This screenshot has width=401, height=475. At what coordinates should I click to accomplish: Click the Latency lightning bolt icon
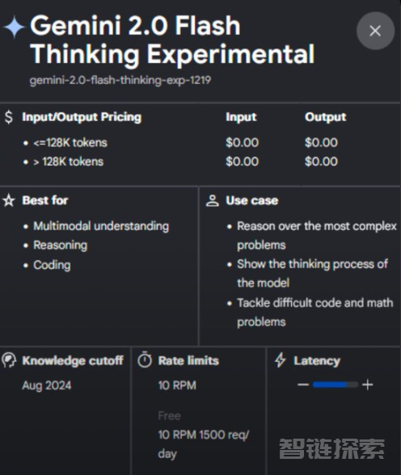(x=280, y=360)
